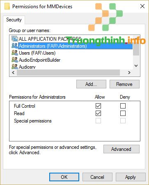Remove the selected group or user
The image size is (149, 185).
coord(124,84)
